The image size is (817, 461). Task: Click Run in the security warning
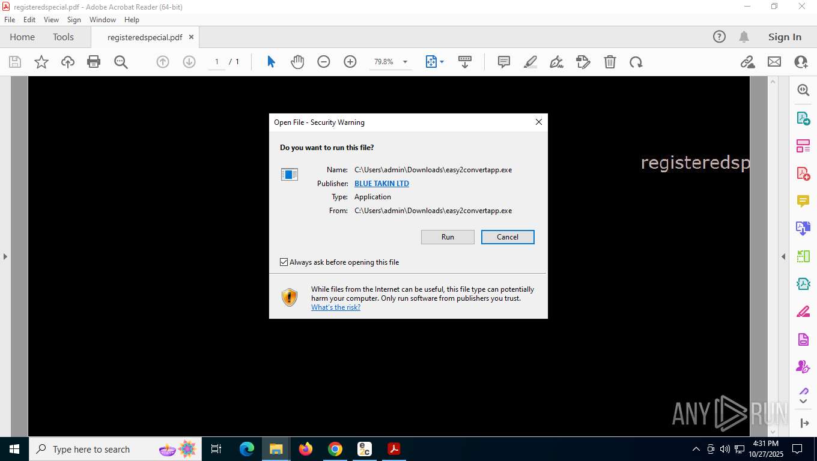448,237
